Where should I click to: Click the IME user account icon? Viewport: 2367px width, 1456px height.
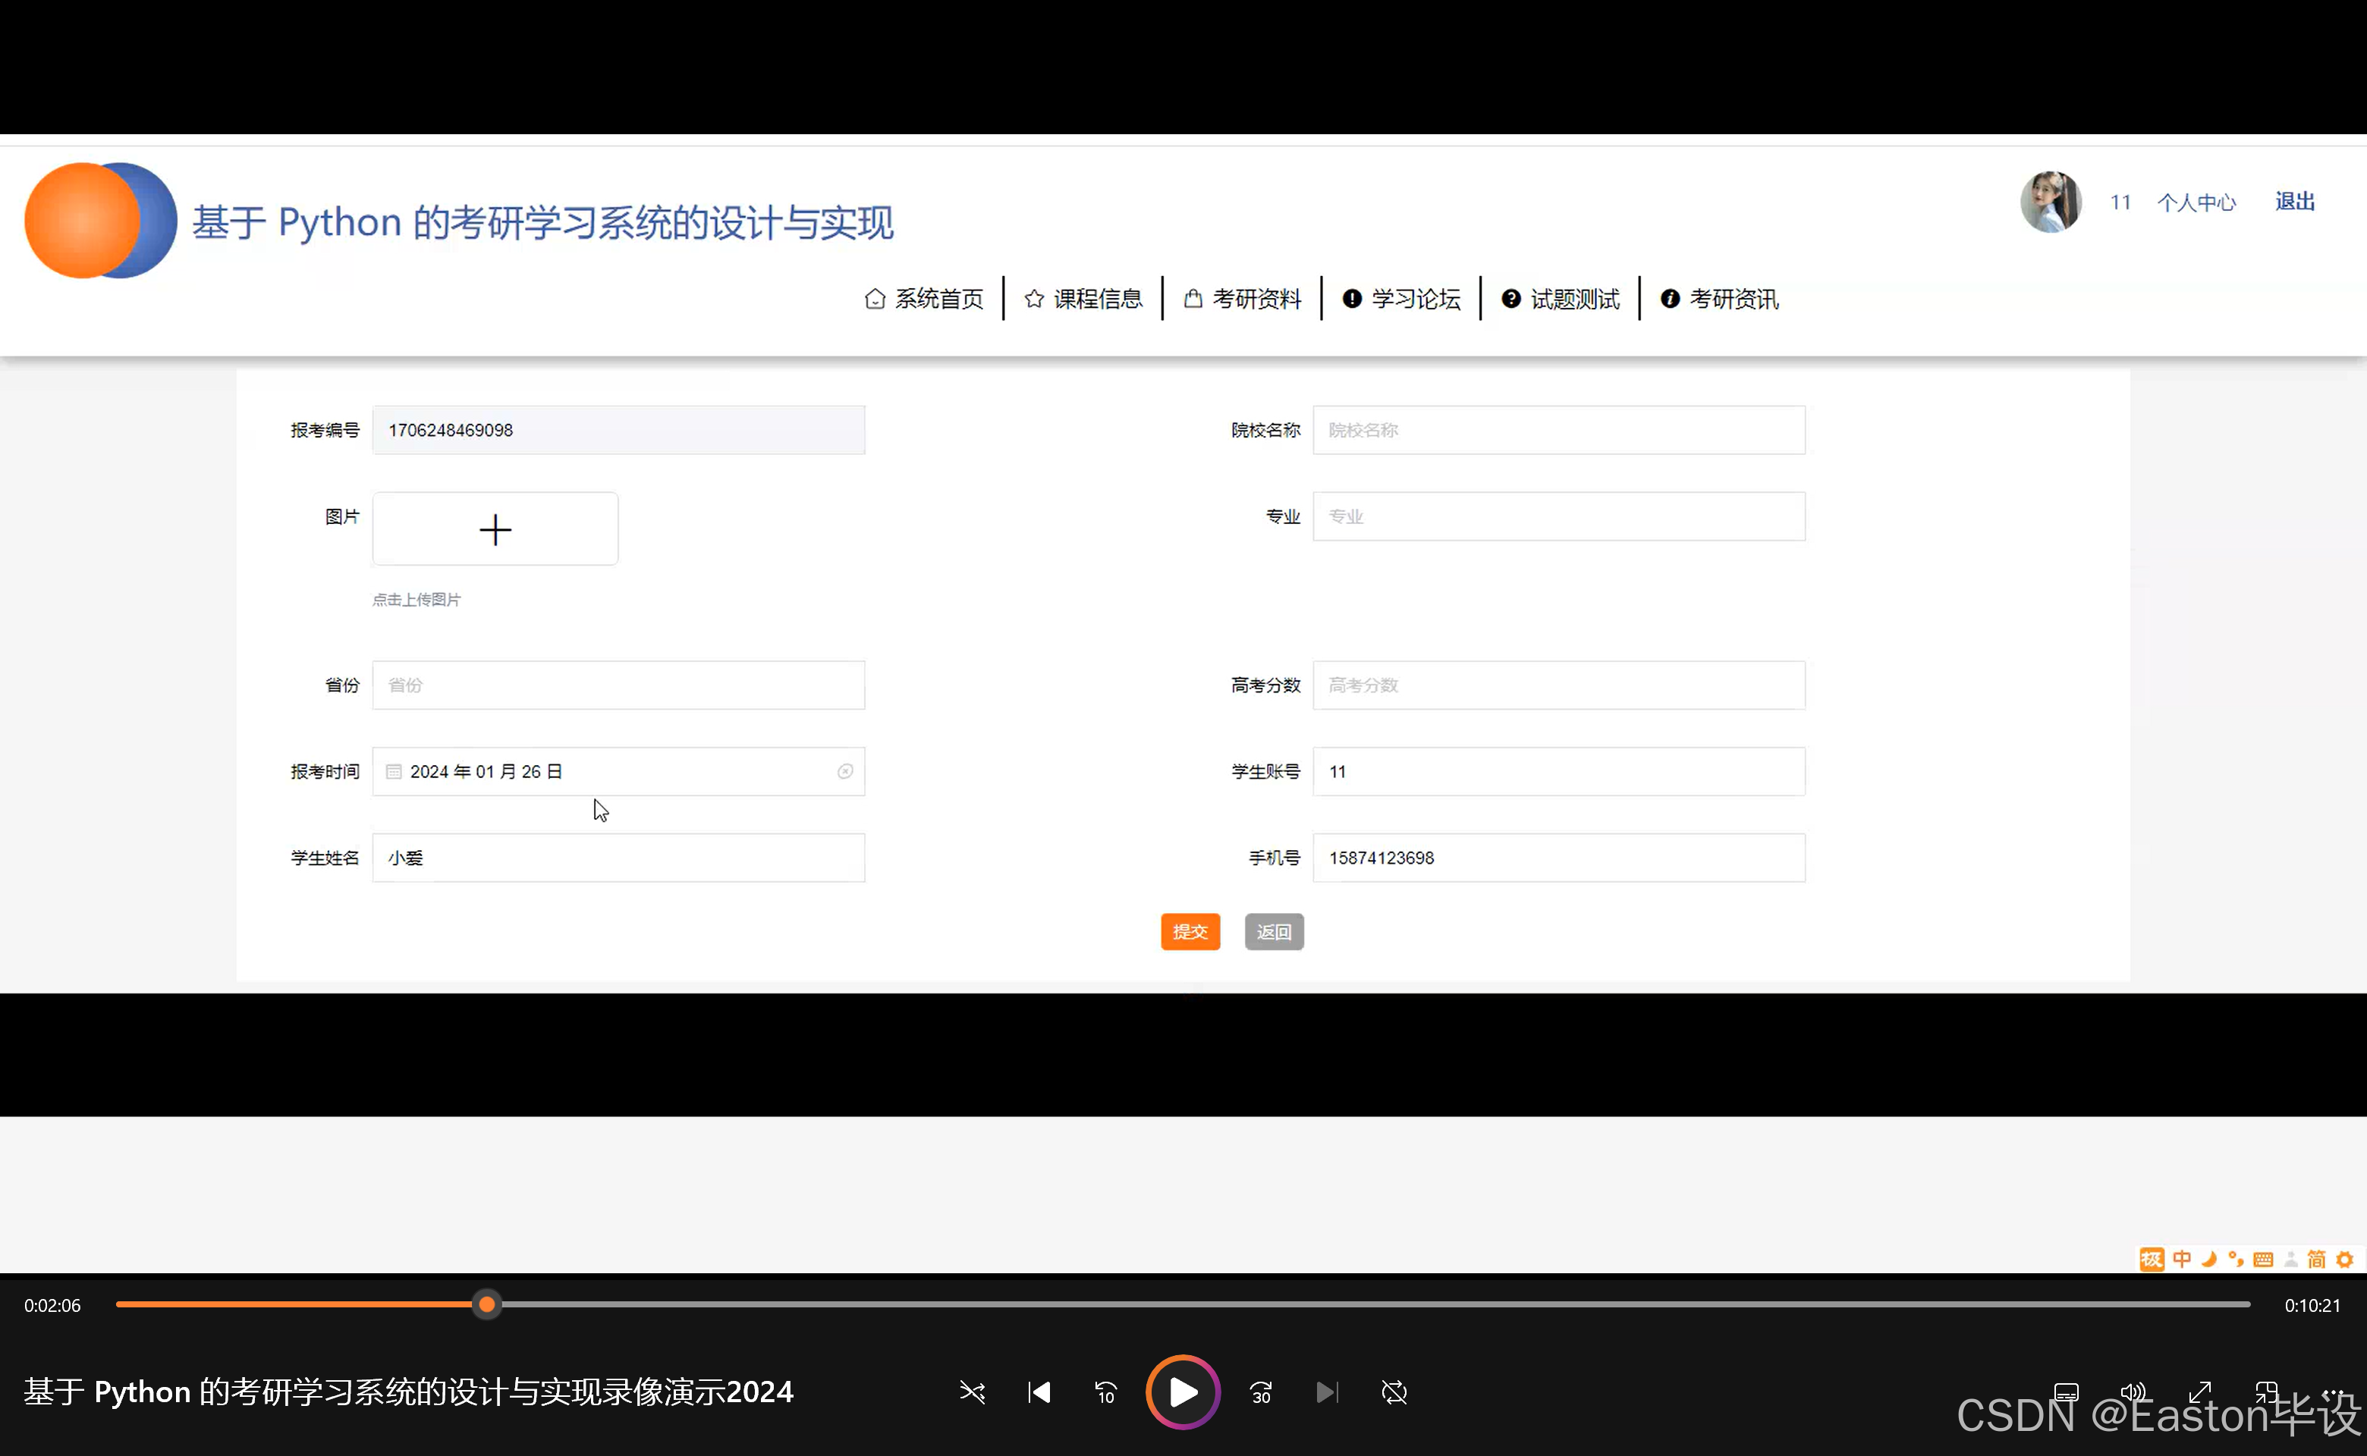pyautogui.click(x=2291, y=1260)
